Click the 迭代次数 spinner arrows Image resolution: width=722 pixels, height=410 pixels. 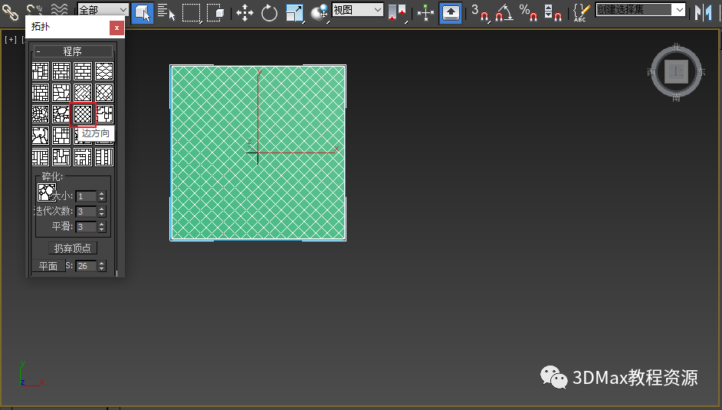[102, 212]
